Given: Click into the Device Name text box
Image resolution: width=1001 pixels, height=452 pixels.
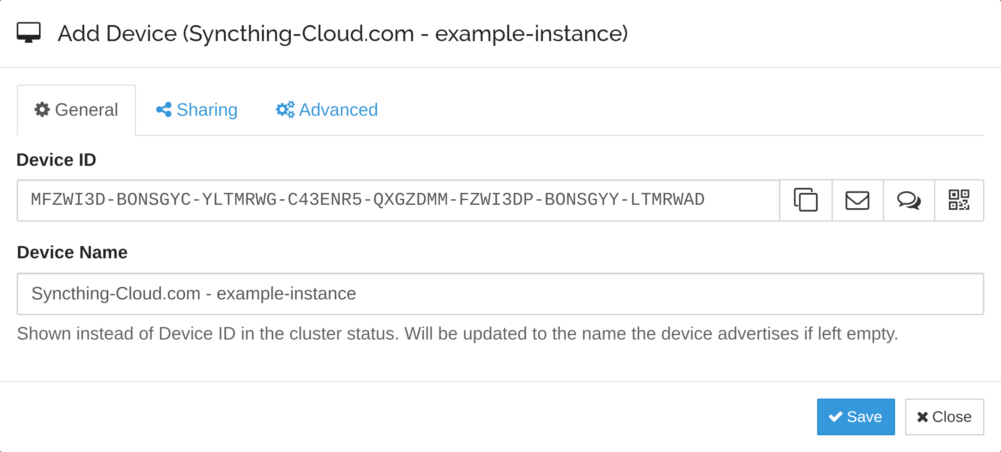Looking at the screenshot, I should click(x=500, y=293).
